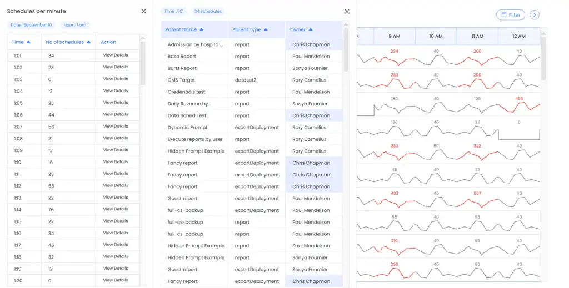View Details for 1:01 row
The width and height of the screenshot is (569, 288).
click(x=116, y=55)
